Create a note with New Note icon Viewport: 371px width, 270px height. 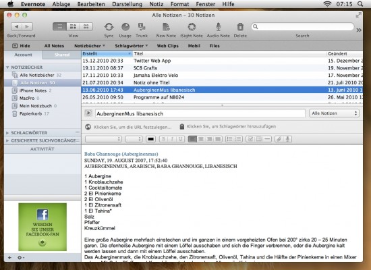pyautogui.click(x=166, y=27)
